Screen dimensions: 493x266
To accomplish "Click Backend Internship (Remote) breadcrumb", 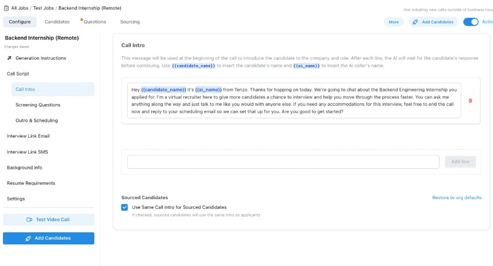I will click(90, 8).
